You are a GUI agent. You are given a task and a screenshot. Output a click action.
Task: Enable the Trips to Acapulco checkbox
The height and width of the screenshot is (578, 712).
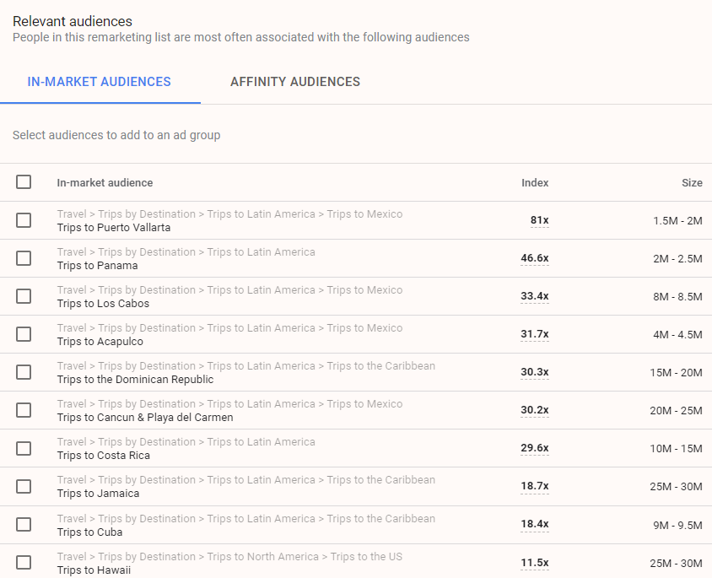pyautogui.click(x=24, y=334)
